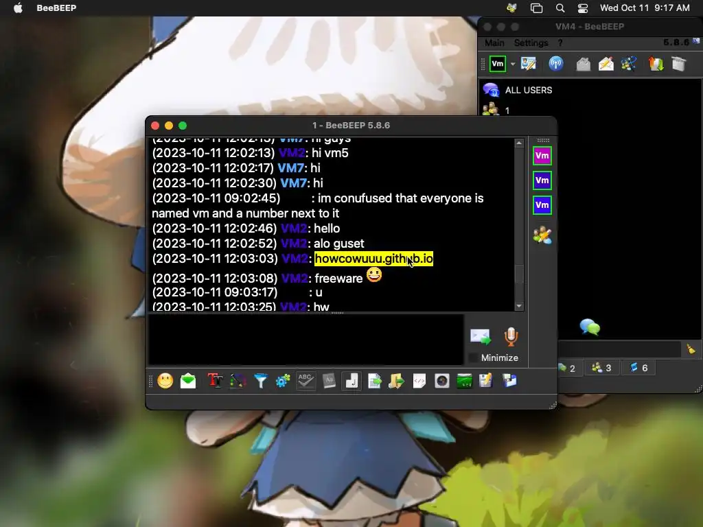Click the create group icon in VM4 toolbar
The width and height of the screenshot is (703, 527).
pyautogui.click(x=629, y=64)
